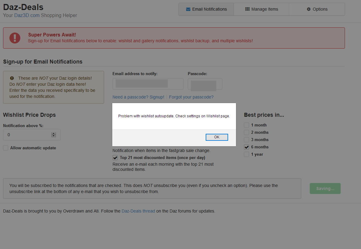Open the Options tab
The image size is (361, 249).
point(317,9)
